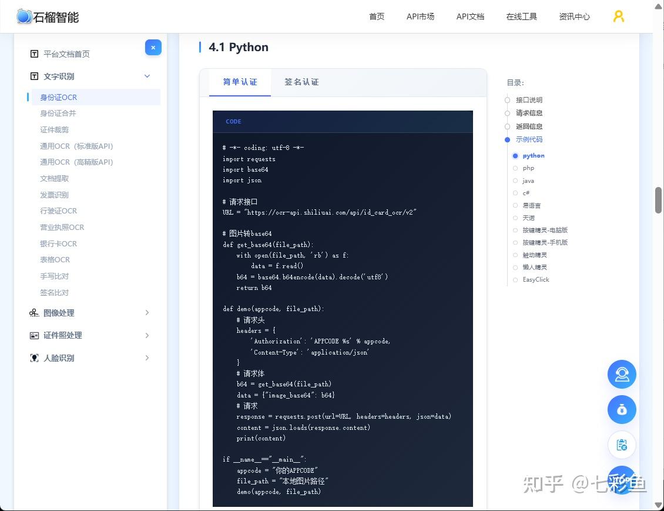Jump to 返回信息 in the table of contents
Viewport: 664px width, 511px height.
(x=529, y=126)
